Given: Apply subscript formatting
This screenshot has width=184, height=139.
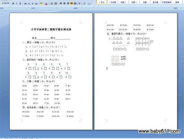Looking at the screenshot, I should [x=29, y=4].
